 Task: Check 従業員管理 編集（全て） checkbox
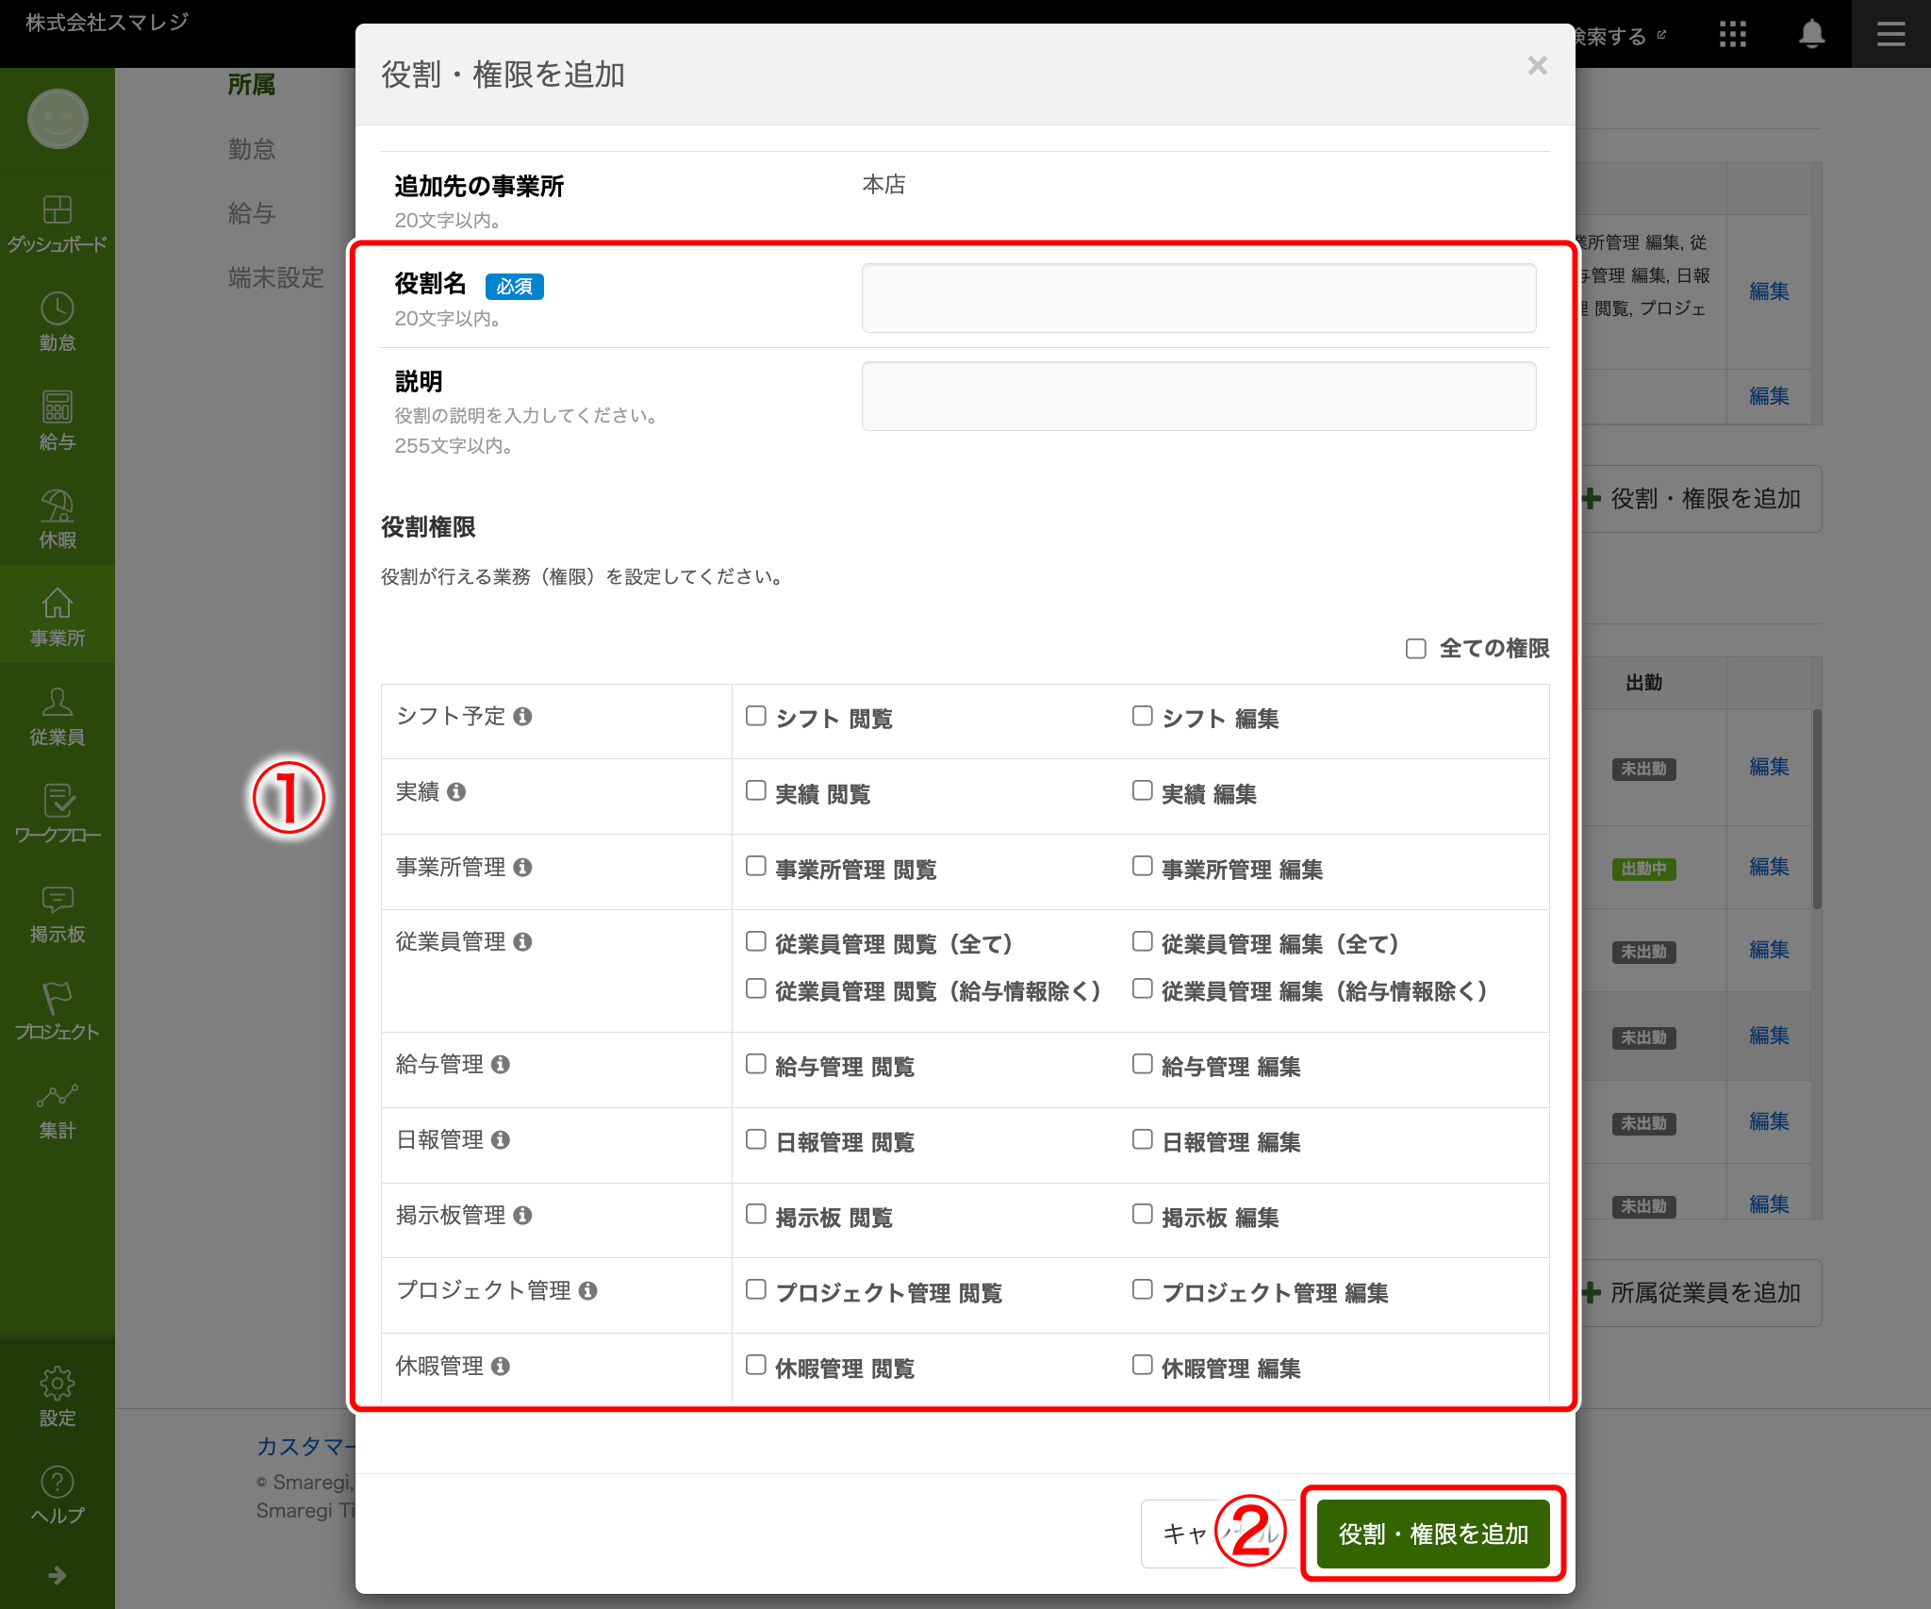pos(1142,941)
